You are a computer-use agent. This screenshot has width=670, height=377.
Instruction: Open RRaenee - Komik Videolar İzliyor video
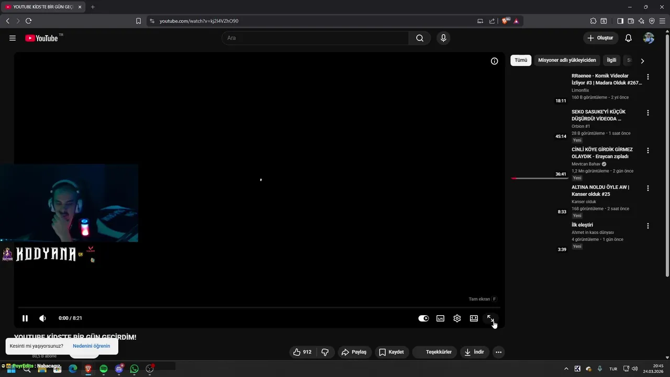(x=607, y=80)
